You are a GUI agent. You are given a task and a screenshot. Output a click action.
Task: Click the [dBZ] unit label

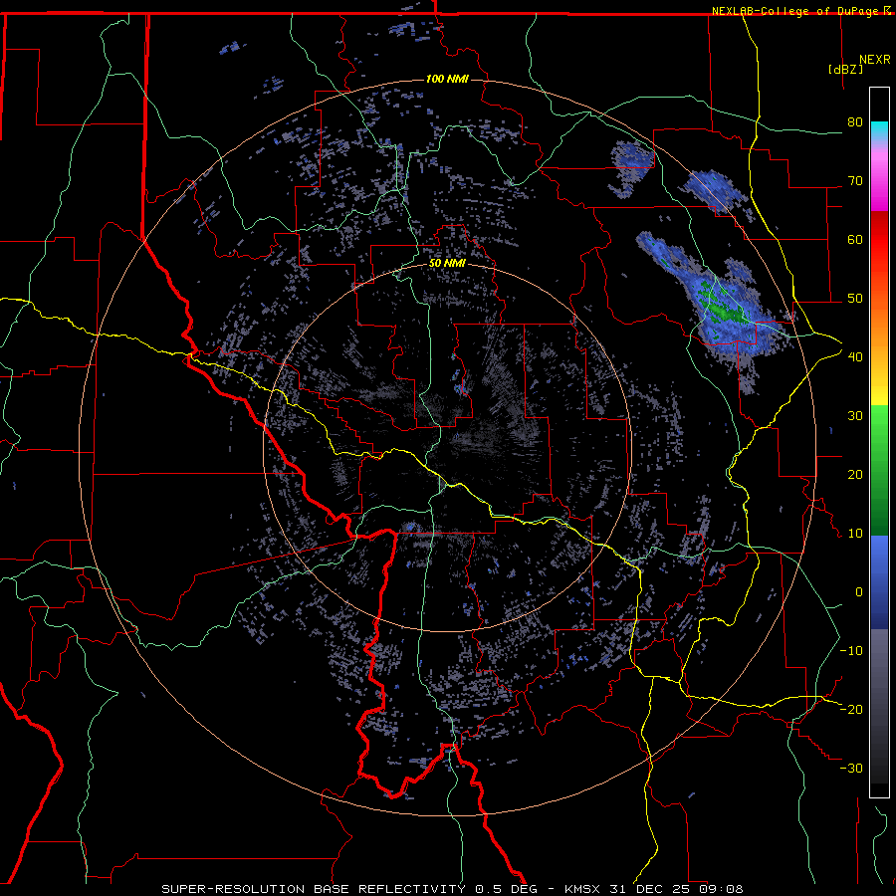(x=845, y=69)
